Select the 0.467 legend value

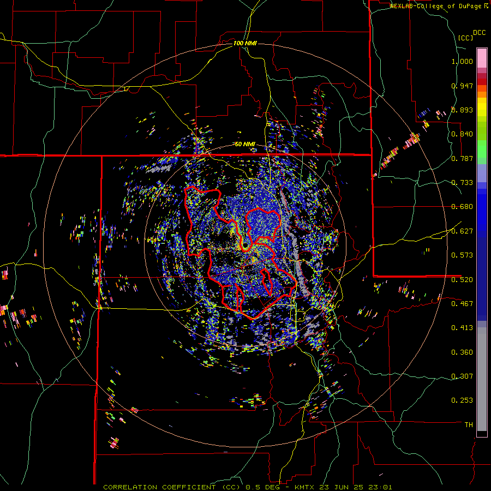[x=462, y=303]
